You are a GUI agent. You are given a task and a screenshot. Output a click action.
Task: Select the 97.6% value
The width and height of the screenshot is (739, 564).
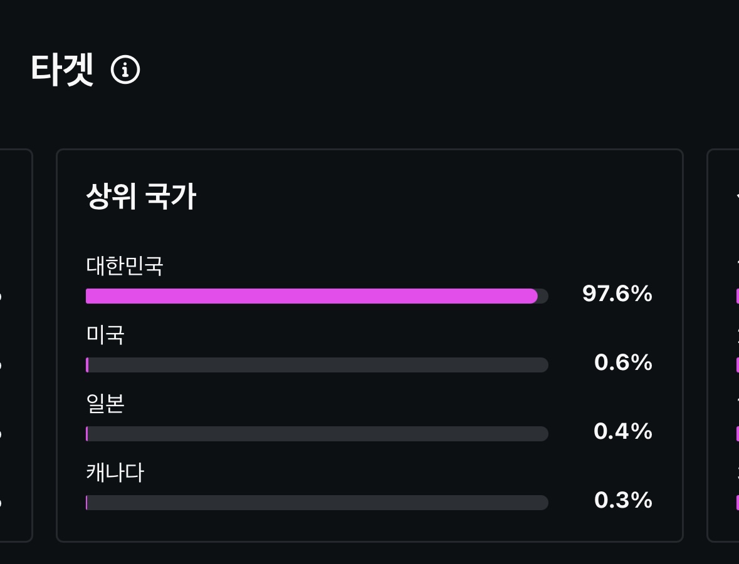tap(617, 294)
